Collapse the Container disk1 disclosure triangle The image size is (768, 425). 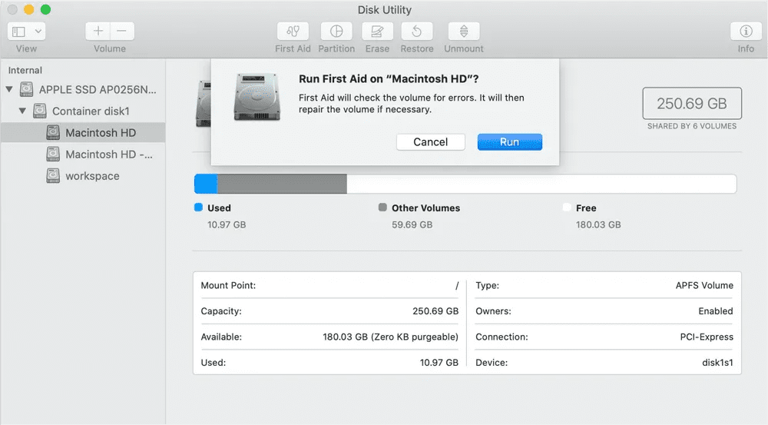(x=22, y=111)
